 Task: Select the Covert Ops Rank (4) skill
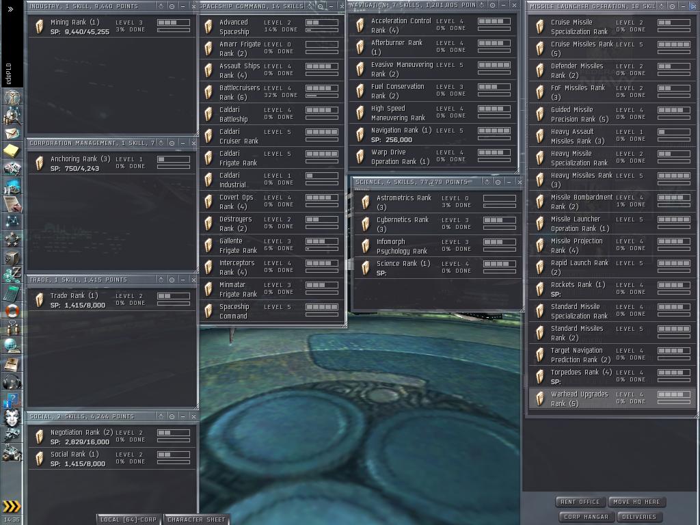tap(272, 202)
